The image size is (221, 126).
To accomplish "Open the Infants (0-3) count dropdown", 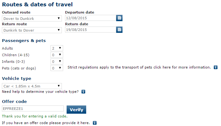I will [x=57, y=62].
